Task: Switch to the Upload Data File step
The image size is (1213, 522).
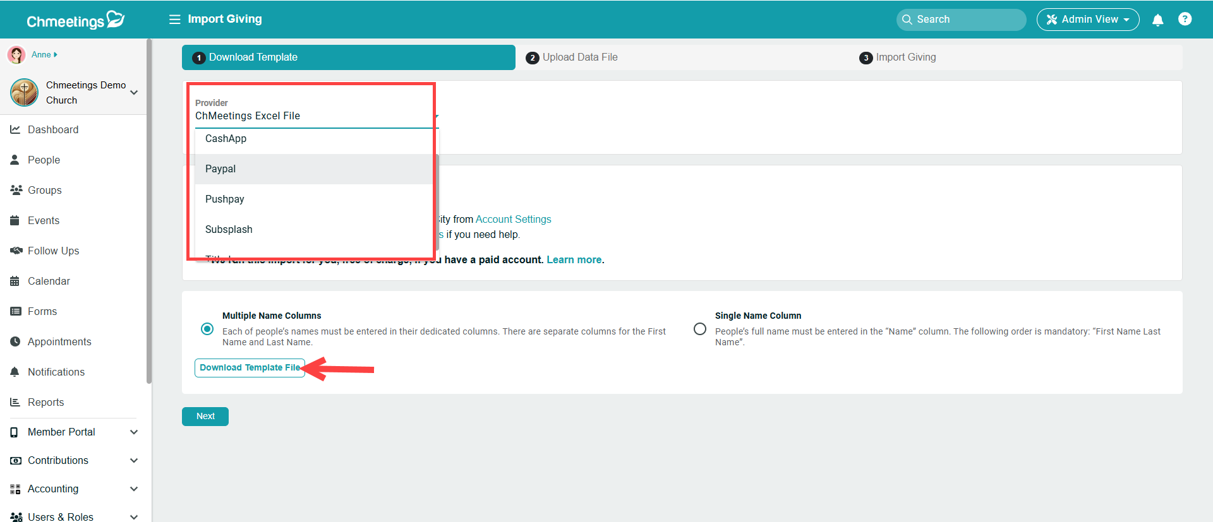Action: tap(579, 57)
